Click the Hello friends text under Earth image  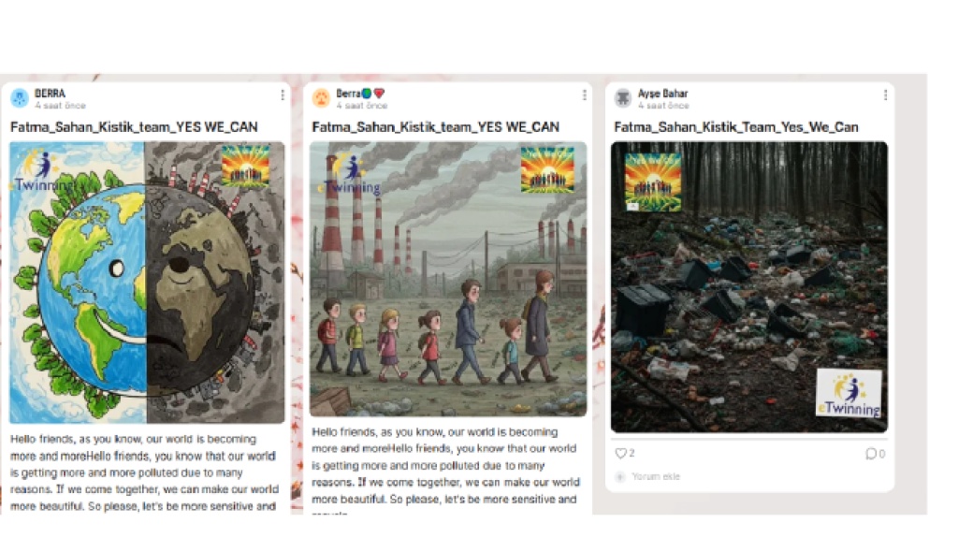pos(144,473)
